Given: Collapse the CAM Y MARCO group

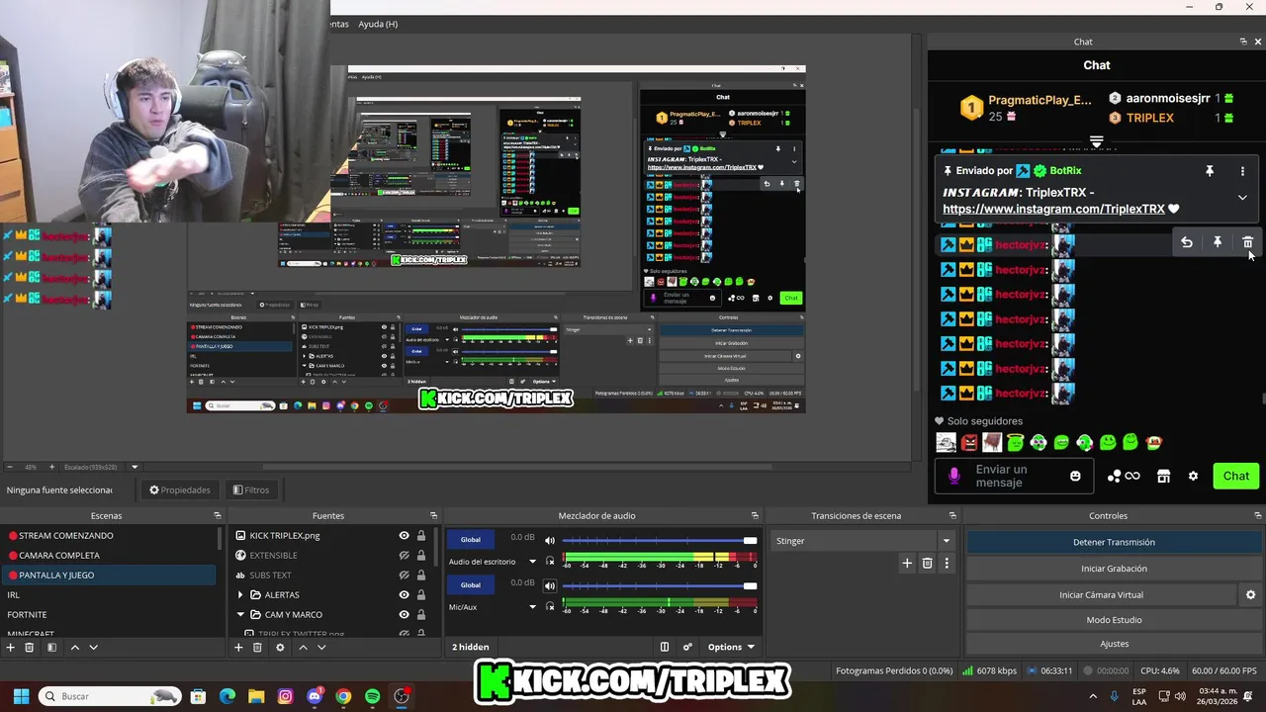Looking at the screenshot, I should 240,614.
